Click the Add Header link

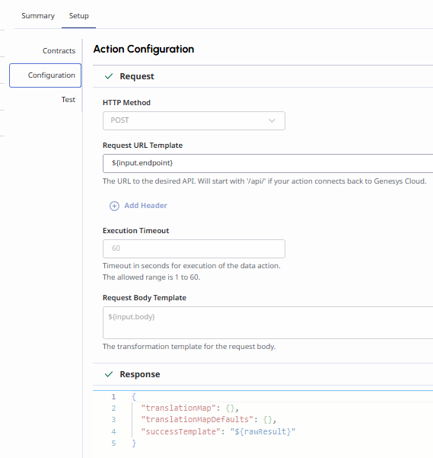145,206
